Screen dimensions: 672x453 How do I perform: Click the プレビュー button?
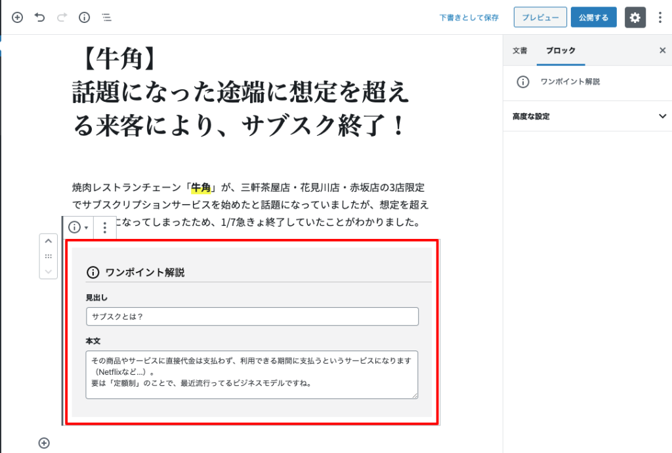pos(540,17)
